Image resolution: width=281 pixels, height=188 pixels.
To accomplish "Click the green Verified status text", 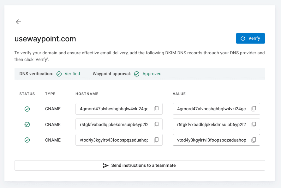I will pos(72,74).
